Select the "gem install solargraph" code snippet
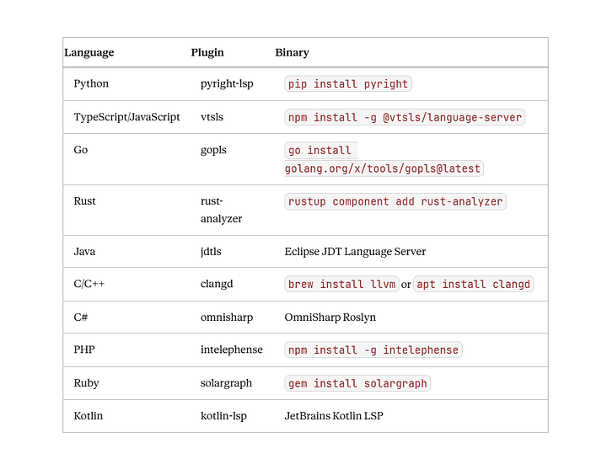607x459 pixels. (357, 383)
